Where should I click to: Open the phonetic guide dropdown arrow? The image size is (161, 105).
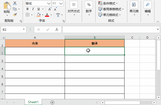tap(62, 15)
